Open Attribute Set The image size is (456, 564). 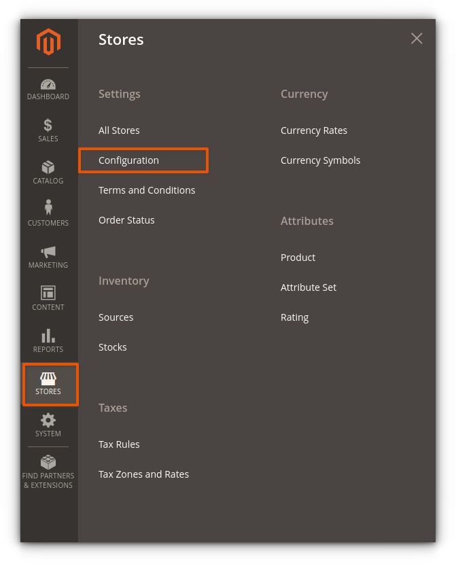coord(309,287)
